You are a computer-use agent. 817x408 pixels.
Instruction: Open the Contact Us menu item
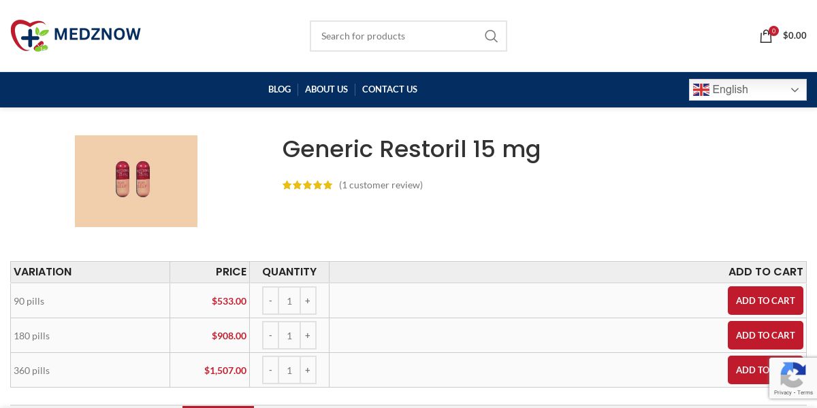click(389, 89)
